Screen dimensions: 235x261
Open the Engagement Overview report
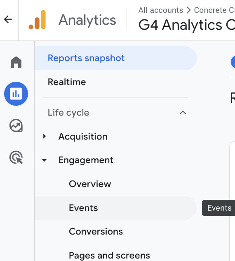click(x=90, y=184)
